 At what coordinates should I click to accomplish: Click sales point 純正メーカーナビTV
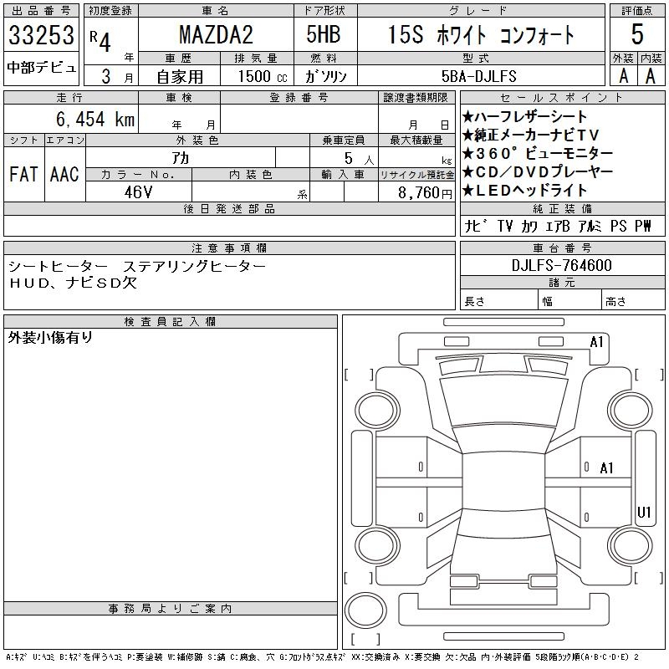click(531, 135)
